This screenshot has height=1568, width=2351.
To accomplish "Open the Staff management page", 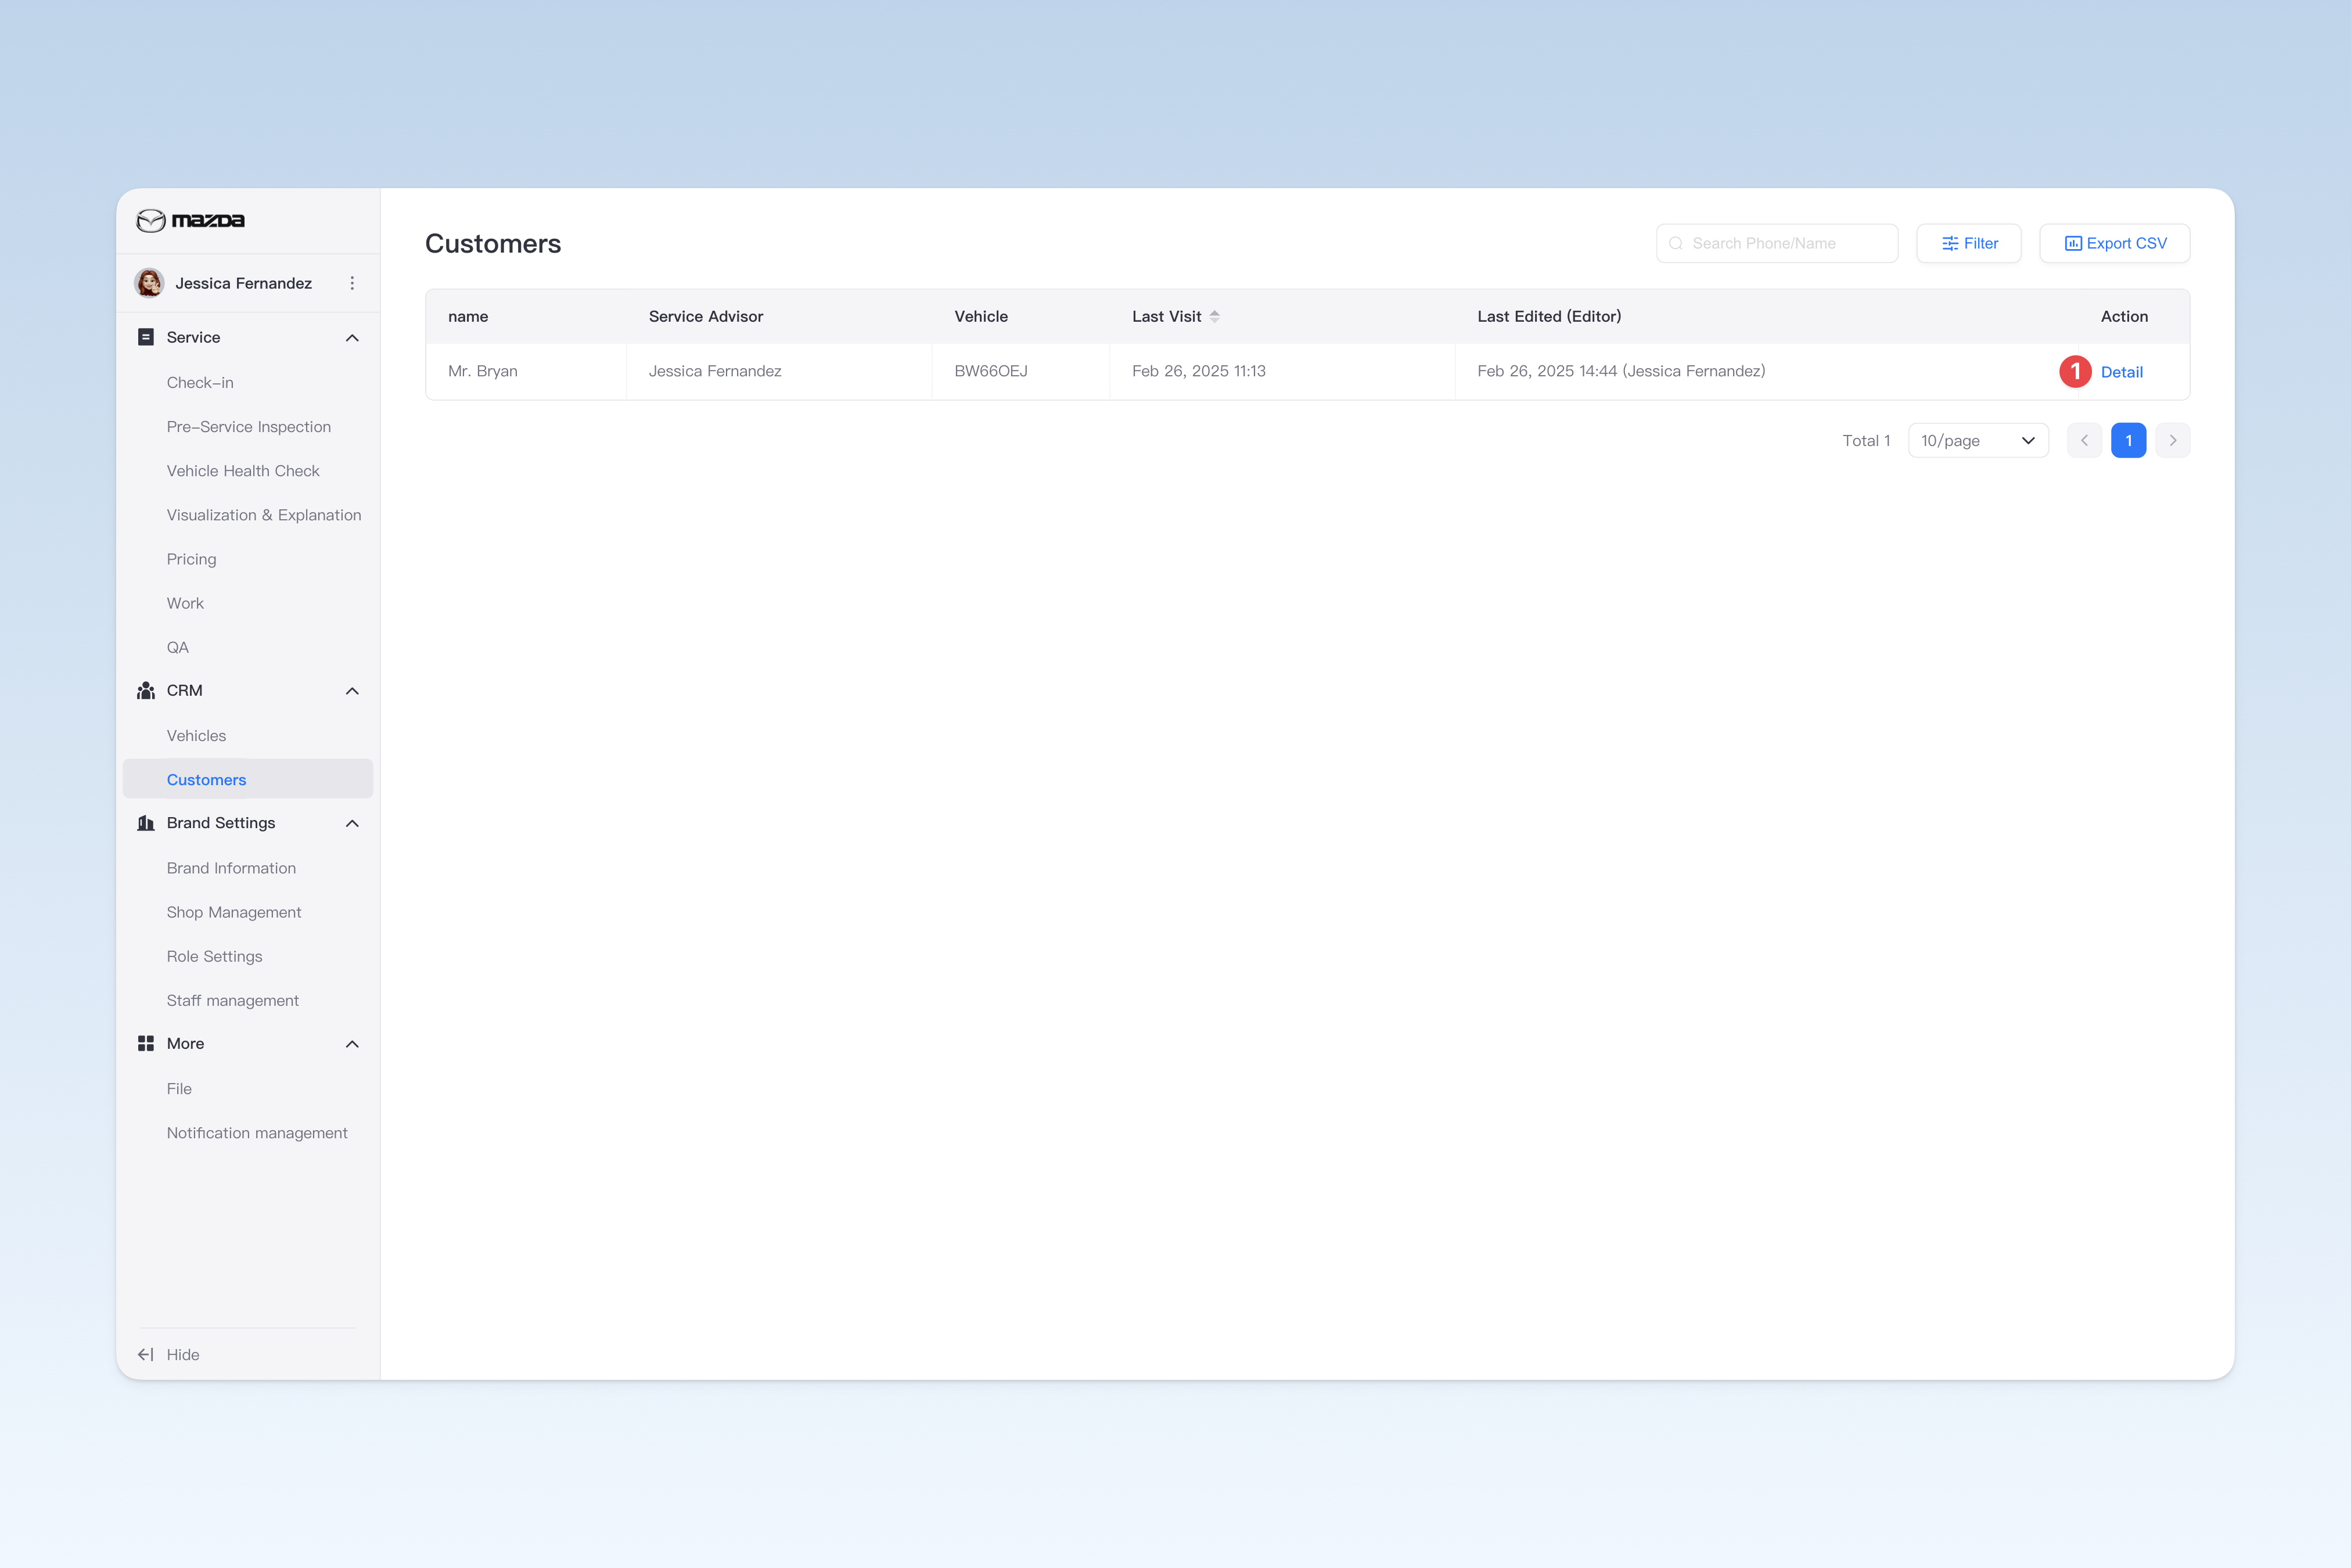I will point(233,1000).
